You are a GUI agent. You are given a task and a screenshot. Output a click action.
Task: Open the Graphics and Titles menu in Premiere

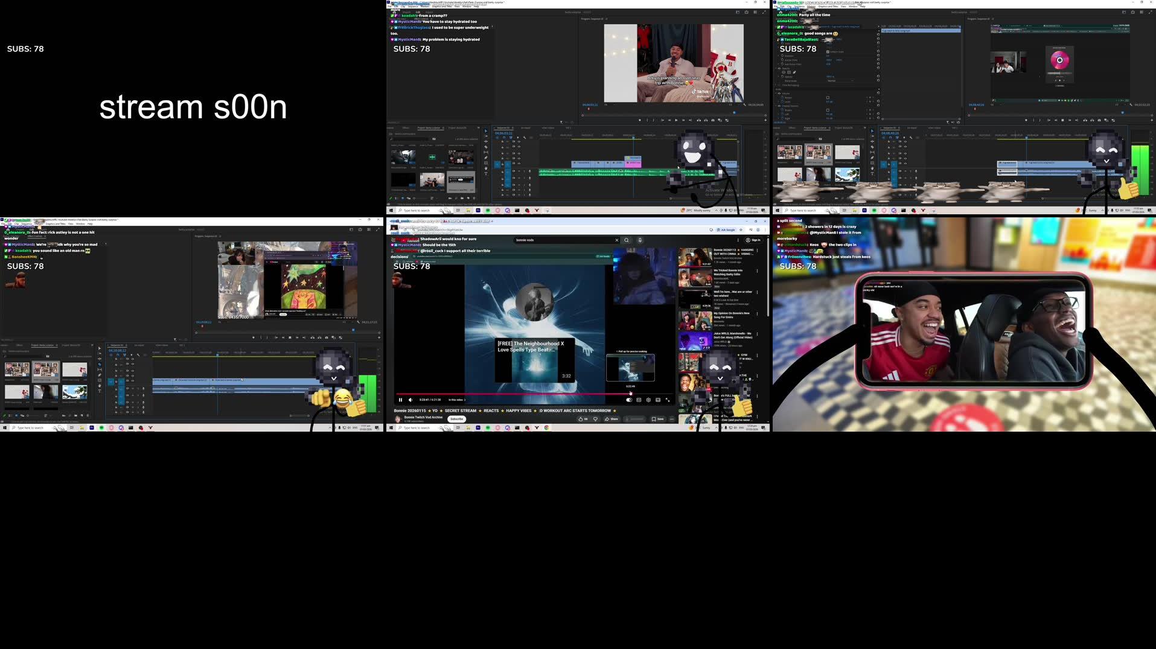pos(441,6)
